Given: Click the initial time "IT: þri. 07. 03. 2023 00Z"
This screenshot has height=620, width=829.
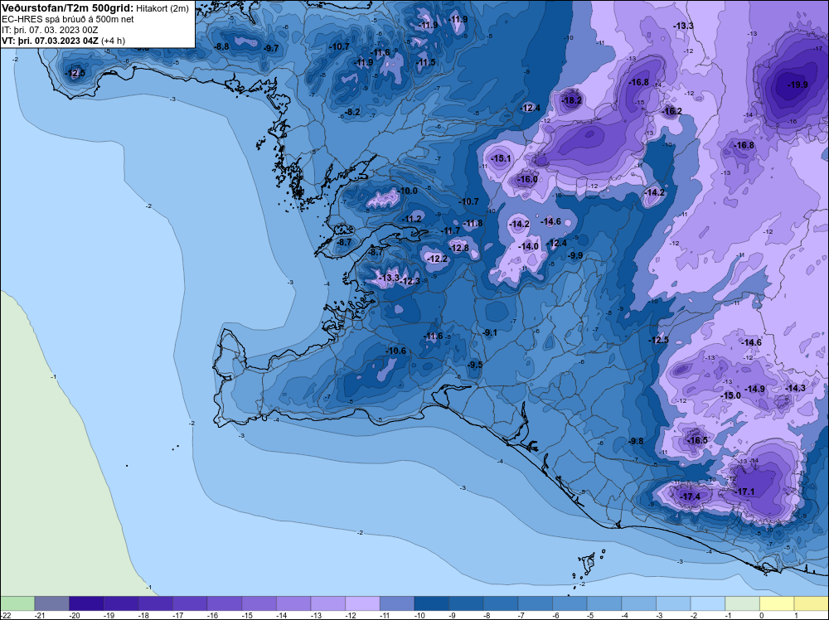Looking at the screenshot, I should (x=49, y=30).
